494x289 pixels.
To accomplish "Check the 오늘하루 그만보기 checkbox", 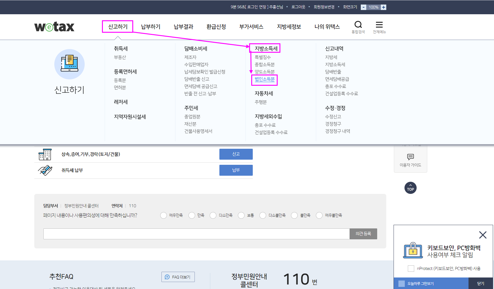I will pos(401,284).
